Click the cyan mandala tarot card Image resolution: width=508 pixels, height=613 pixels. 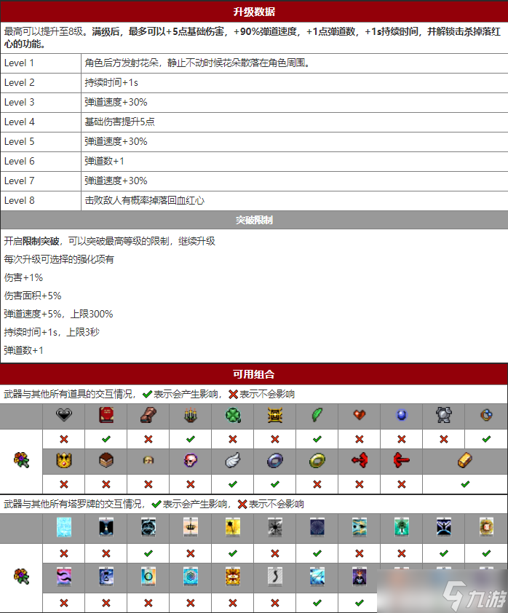[x=190, y=577]
